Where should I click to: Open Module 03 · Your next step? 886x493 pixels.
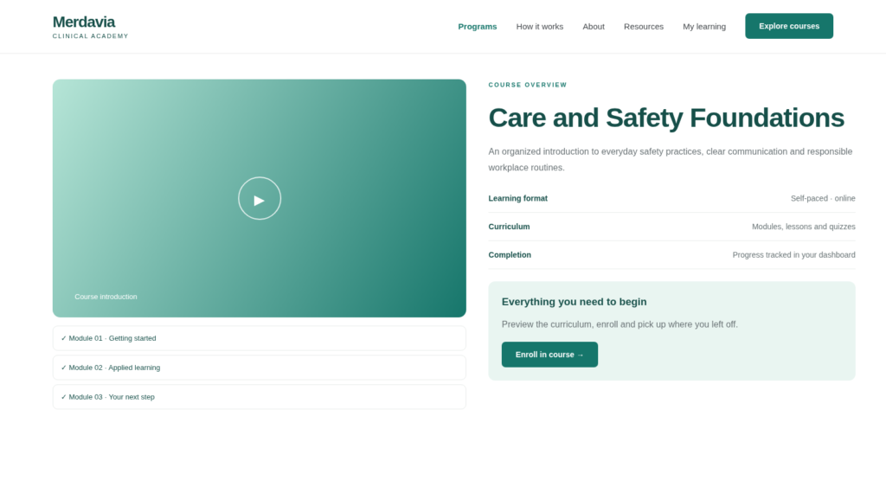tap(260, 397)
